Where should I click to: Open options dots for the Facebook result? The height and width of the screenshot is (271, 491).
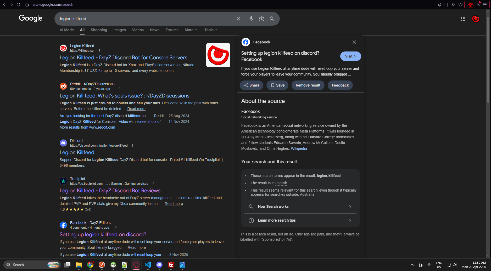point(116,228)
